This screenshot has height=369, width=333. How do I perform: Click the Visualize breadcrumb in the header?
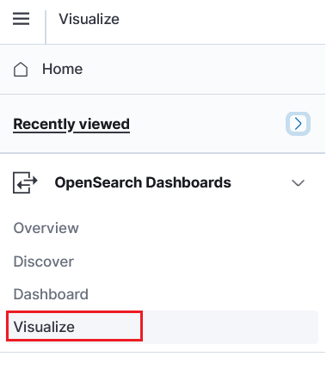pyautogui.click(x=89, y=19)
